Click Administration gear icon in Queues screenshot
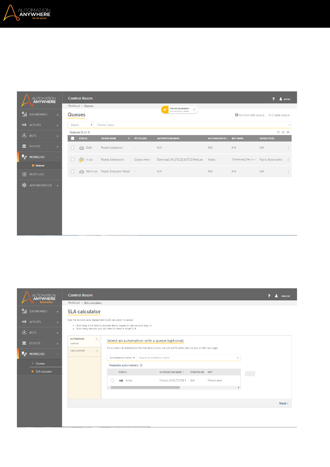 click(24, 185)
